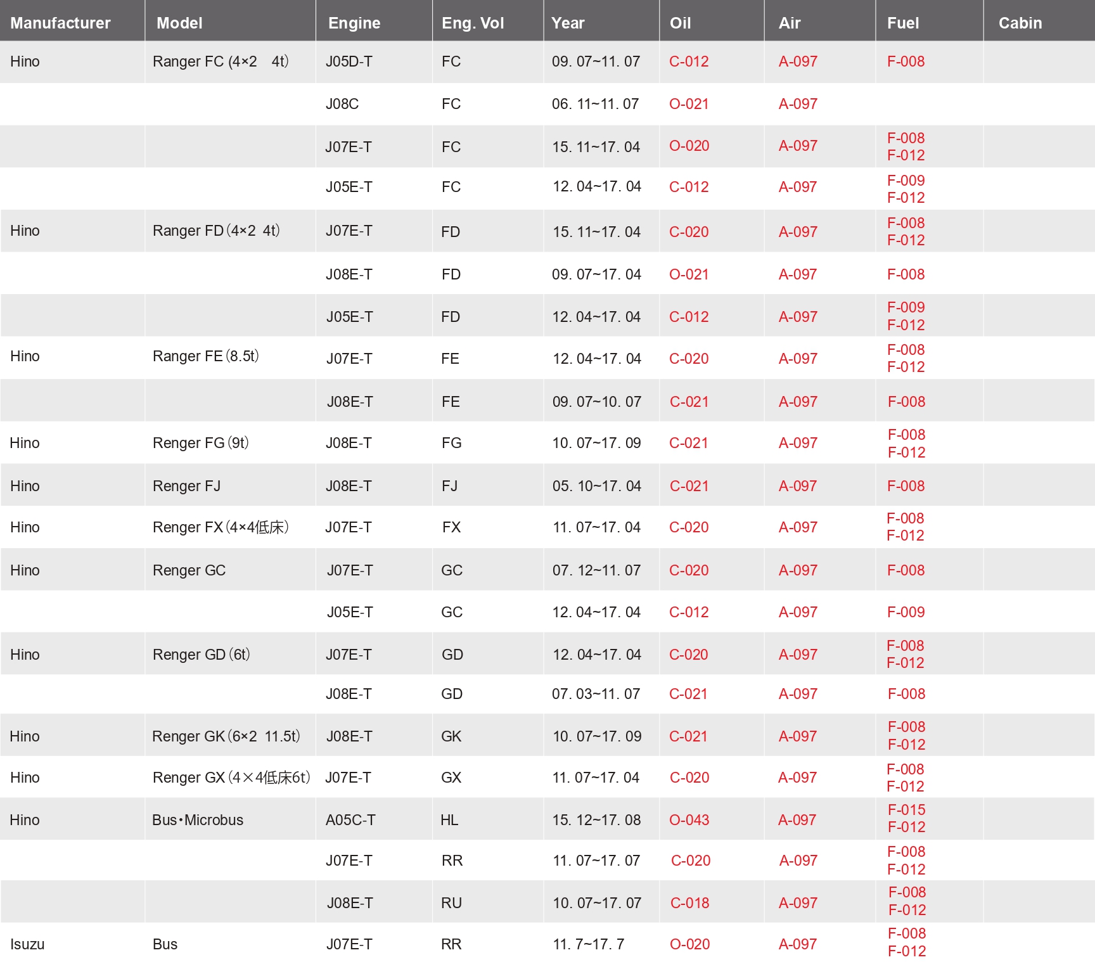Click year 05. 10~17. 04
Image resolution: width=1095 pixels, height=962 pixels.
point(596,486)
